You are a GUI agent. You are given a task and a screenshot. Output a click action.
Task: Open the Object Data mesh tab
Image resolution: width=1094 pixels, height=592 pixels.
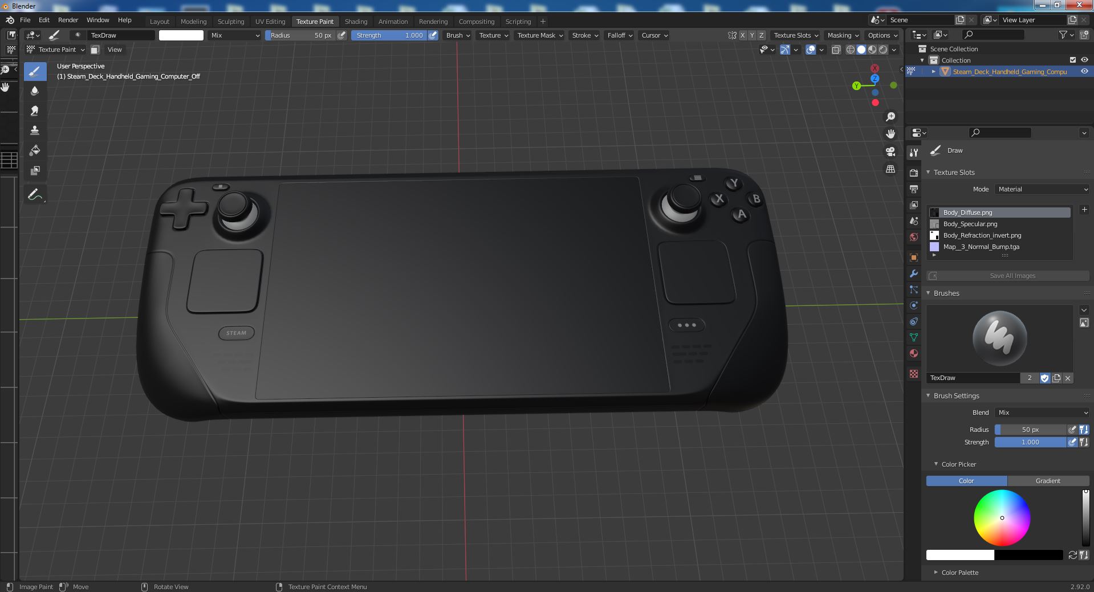(x=914, y=337)
